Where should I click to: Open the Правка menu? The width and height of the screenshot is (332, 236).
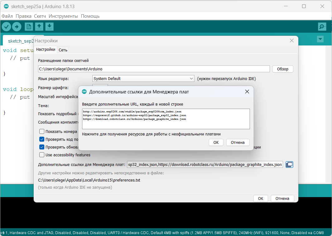23,16
